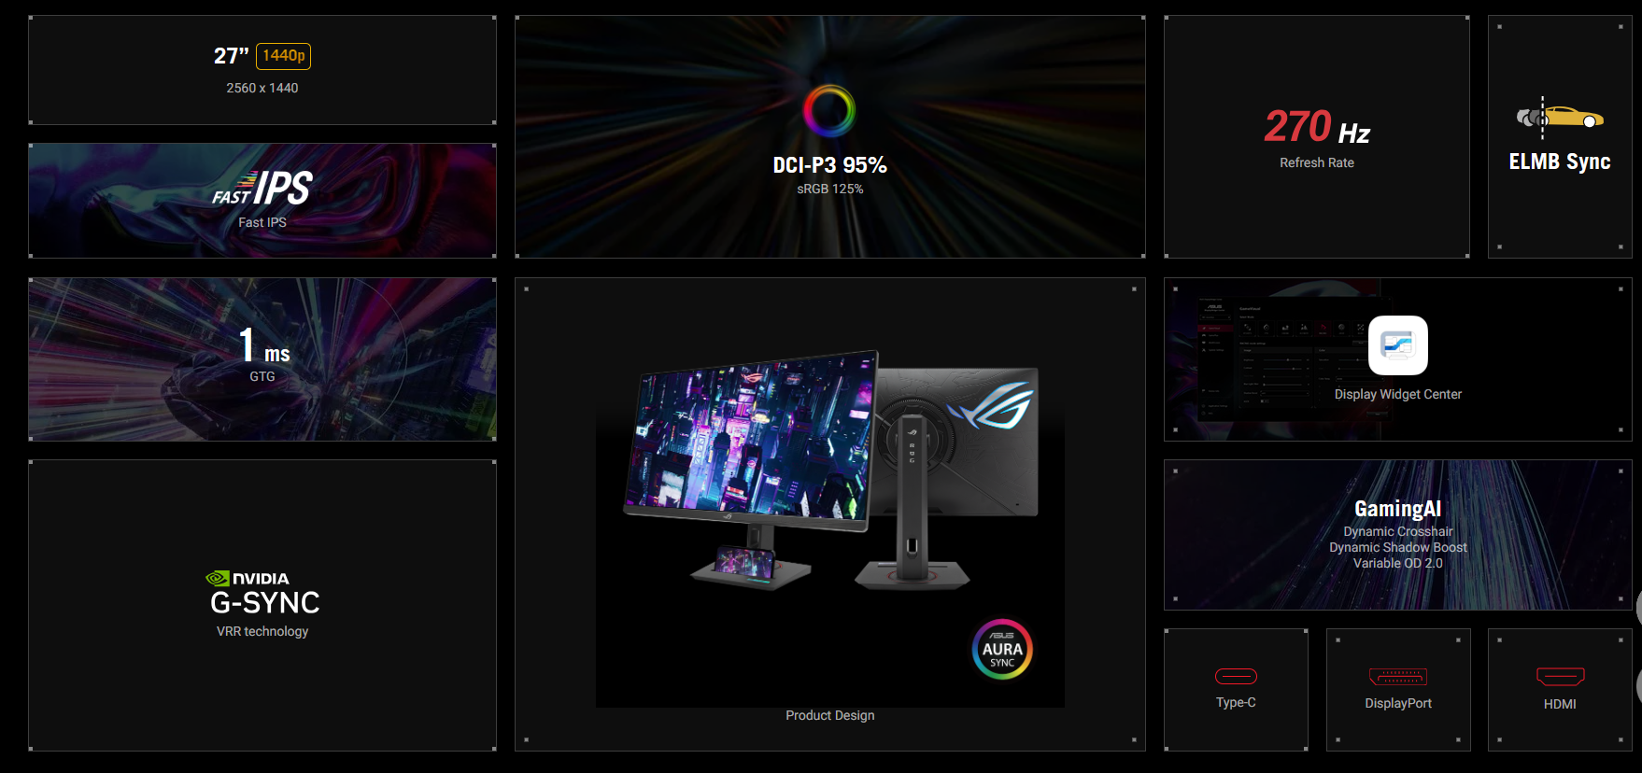Click the Dynamic Crosshair text
This screenshot has height=773, width=1642.
1398,531
